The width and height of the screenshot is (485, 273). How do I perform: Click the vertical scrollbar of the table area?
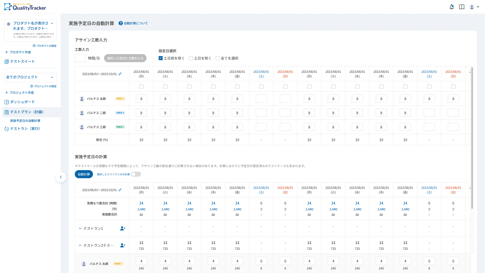(472, 138)
